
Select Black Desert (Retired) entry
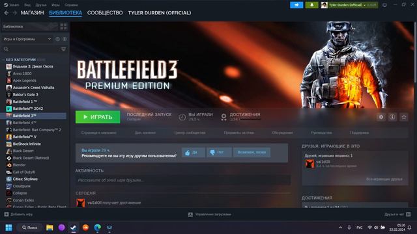(x=31, y=158)
